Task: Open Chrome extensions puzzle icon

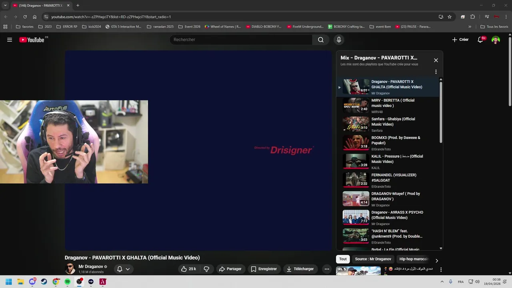Action: [x=472, y=17]
